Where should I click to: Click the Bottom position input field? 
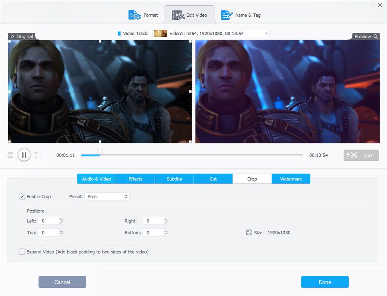tap(153, 233)
